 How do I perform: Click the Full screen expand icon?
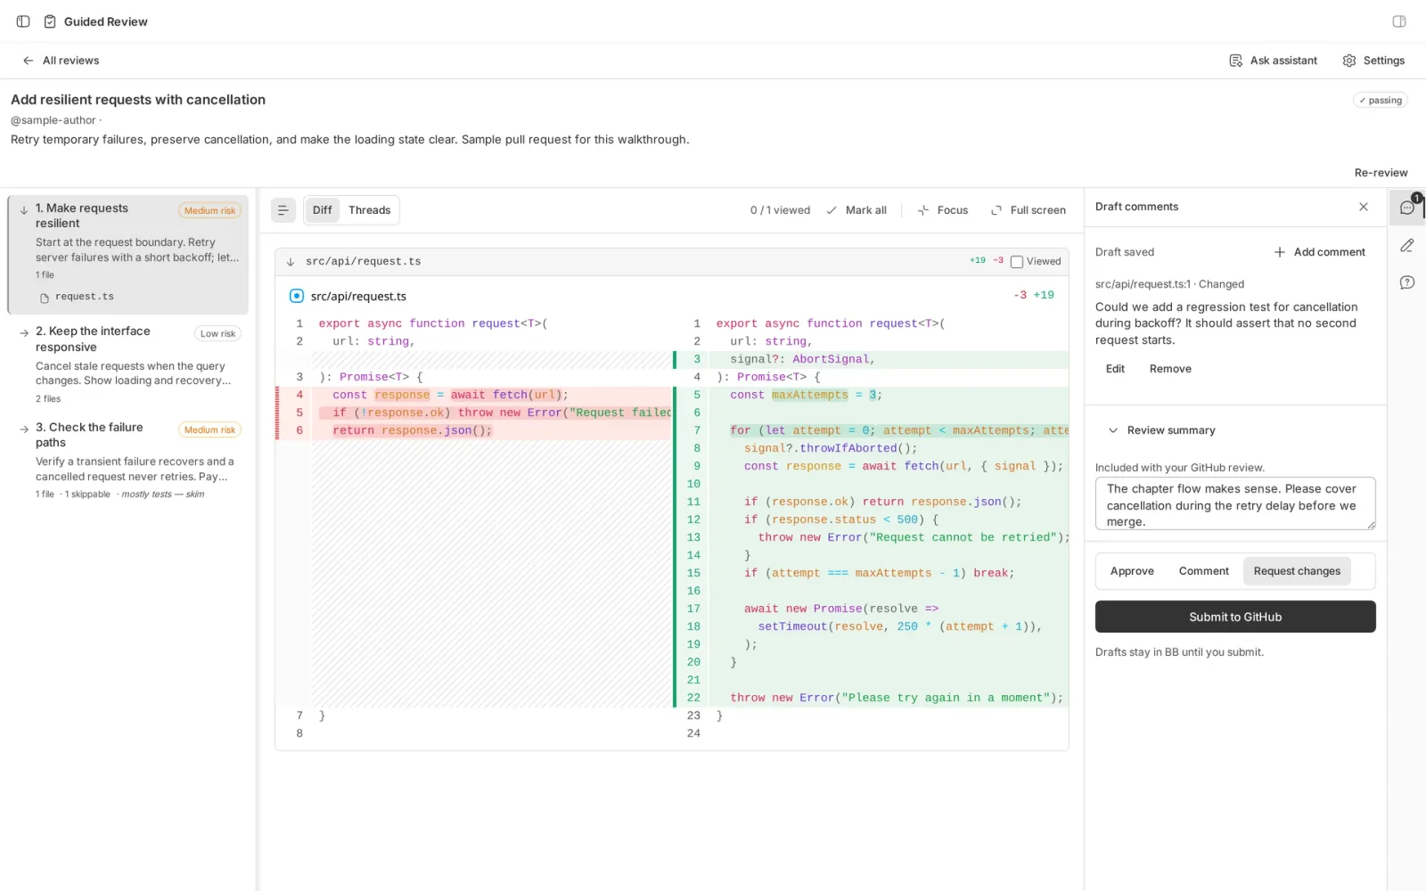click(x=996, y=210)
